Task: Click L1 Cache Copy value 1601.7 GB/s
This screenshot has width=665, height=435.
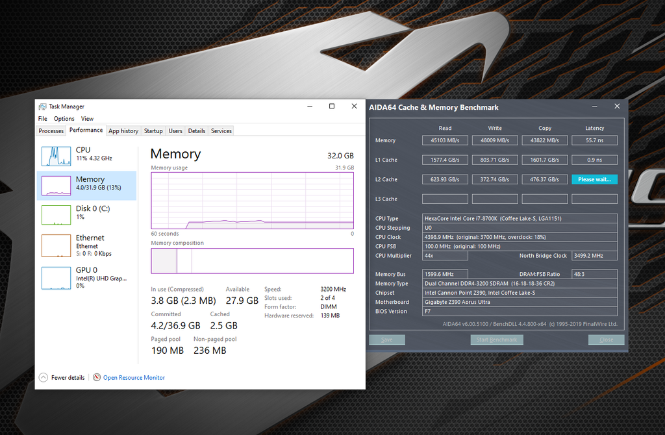Action: [545, 160]
